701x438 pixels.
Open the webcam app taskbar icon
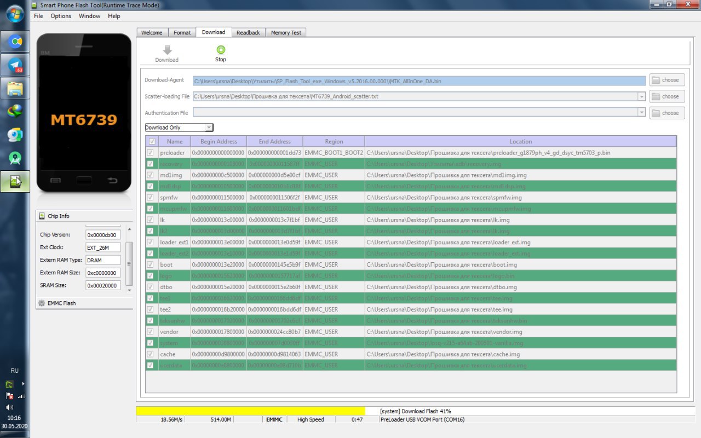coord(15,135)
